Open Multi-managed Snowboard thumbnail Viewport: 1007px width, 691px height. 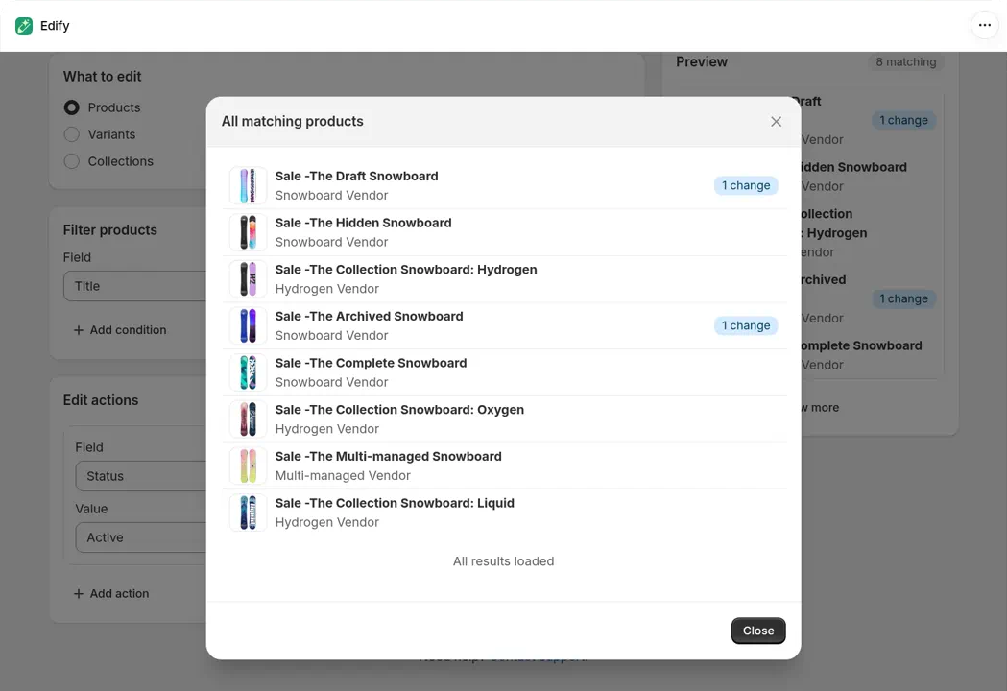point(248,466)
